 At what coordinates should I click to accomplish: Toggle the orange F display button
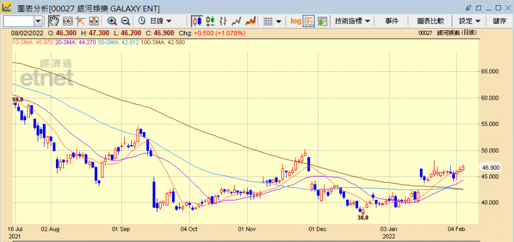(x=309, y=21)
